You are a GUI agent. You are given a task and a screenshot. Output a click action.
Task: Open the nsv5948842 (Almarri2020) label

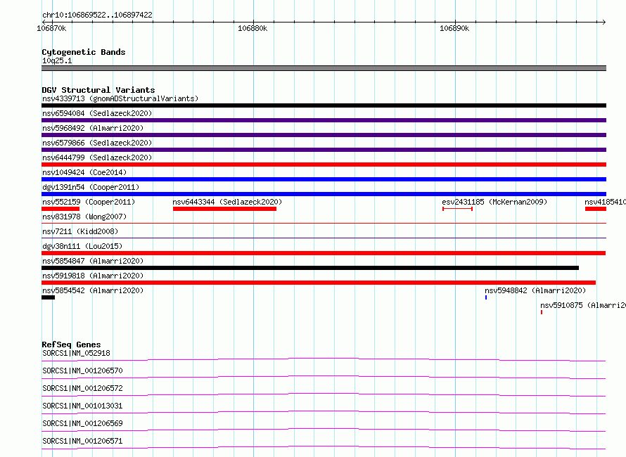535,290
